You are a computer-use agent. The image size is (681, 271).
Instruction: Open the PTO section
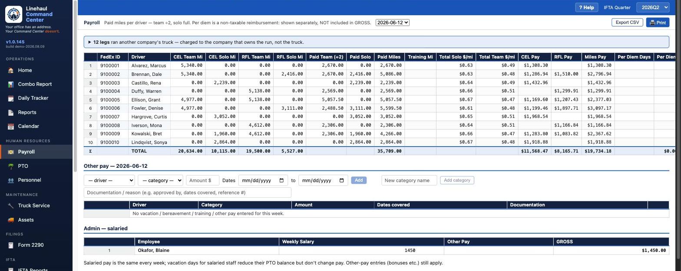pyautogui.click(x=36, y=166)
